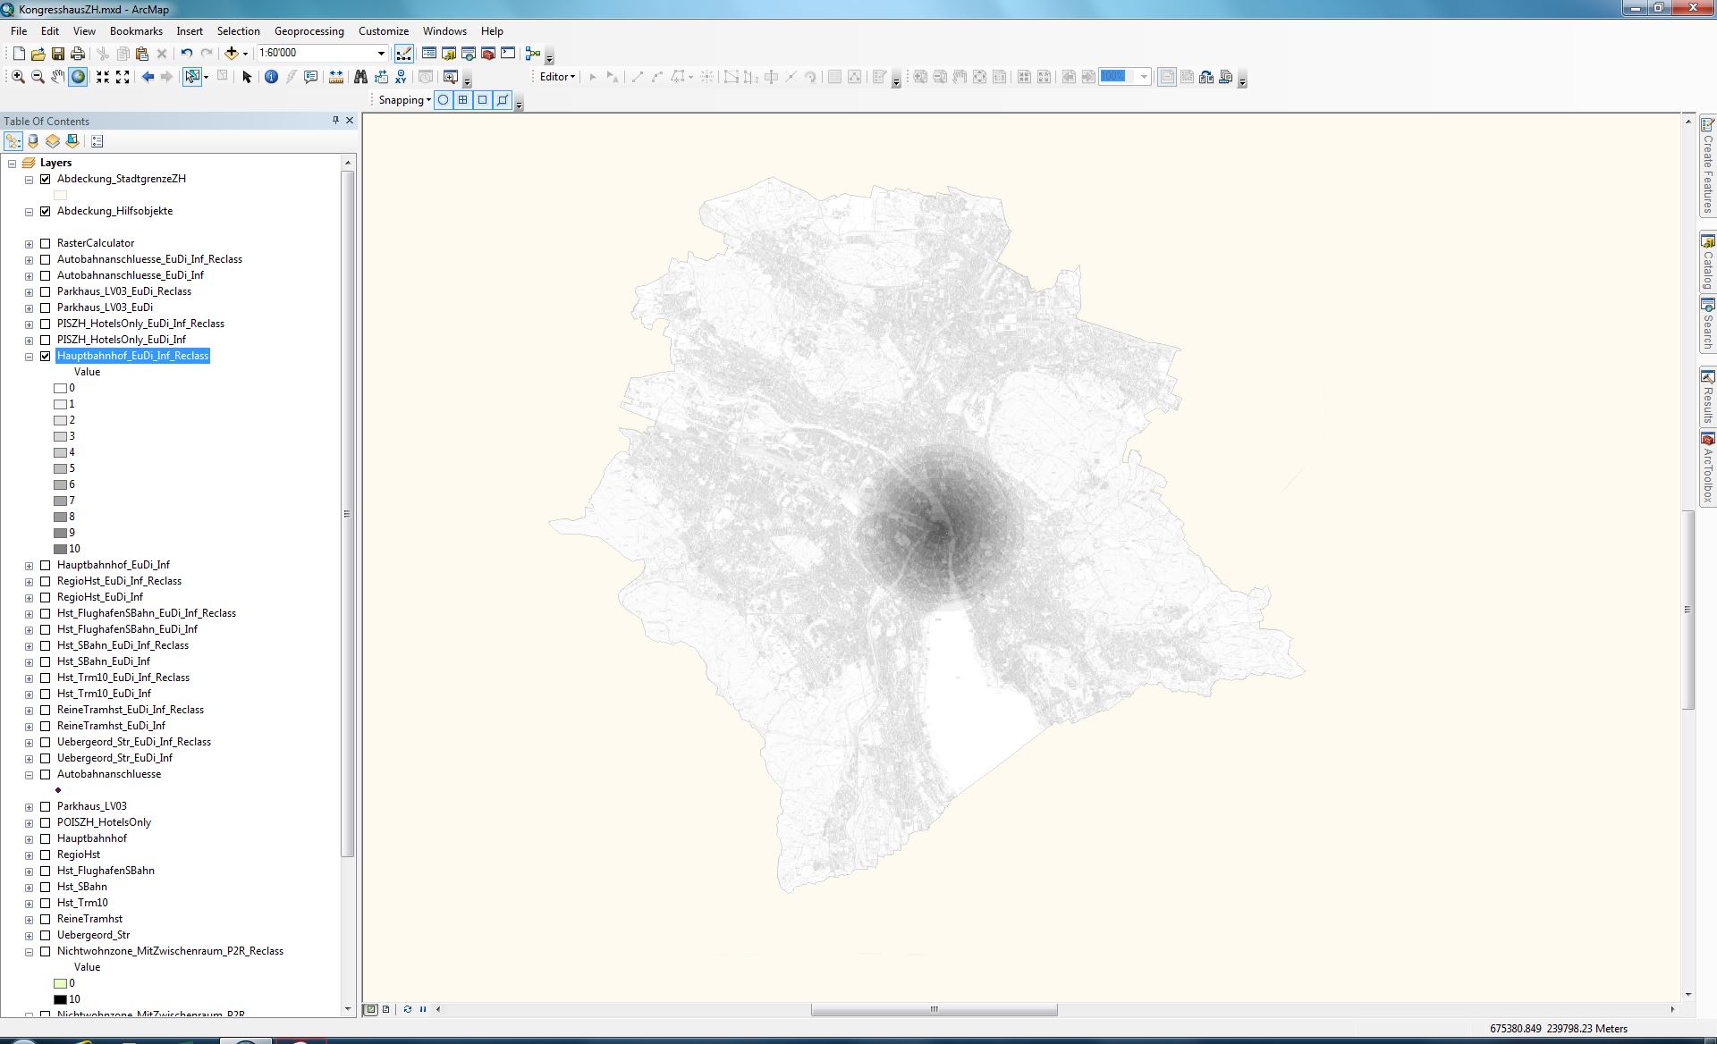Select the Identify tool
This screenshot has width=1717, height=1044.
click(271, 77)
